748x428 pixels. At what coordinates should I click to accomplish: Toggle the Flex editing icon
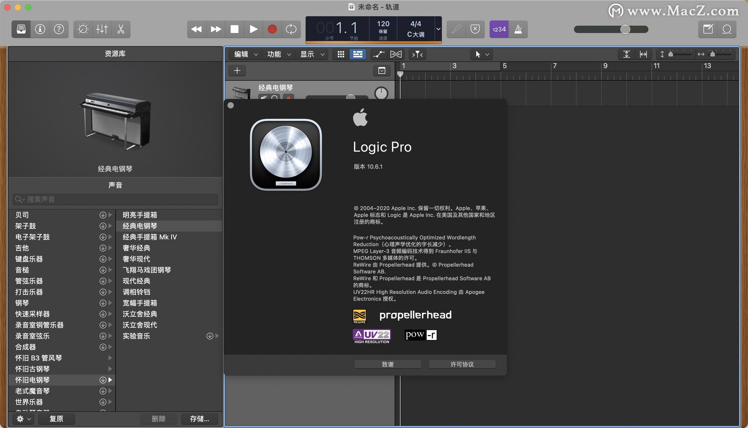coord(395,54)
